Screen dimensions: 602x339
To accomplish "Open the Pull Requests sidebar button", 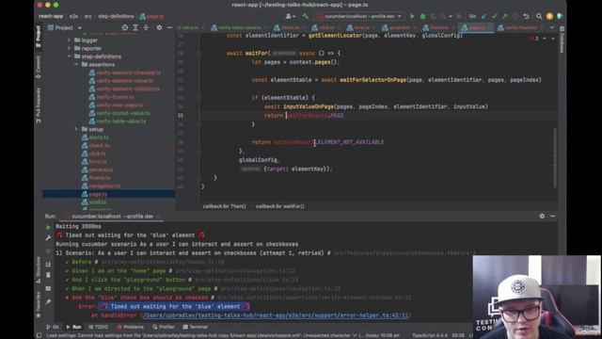I will click(x=38, y=105).
